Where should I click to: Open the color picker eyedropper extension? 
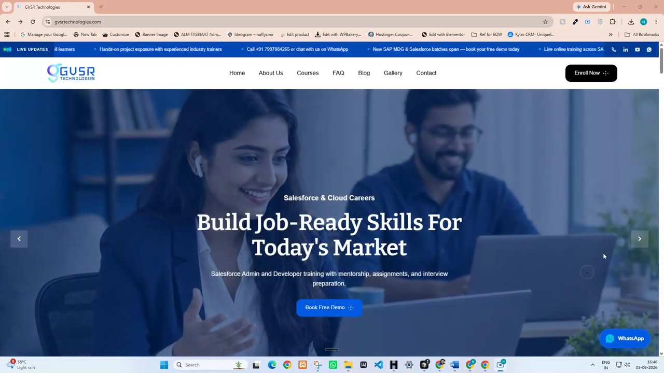[575, 22]
